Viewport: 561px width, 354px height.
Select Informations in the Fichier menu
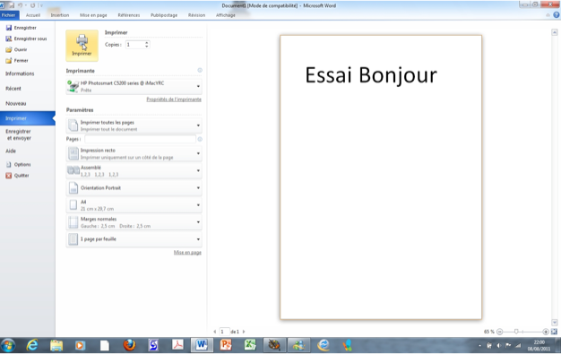point(20,73)
